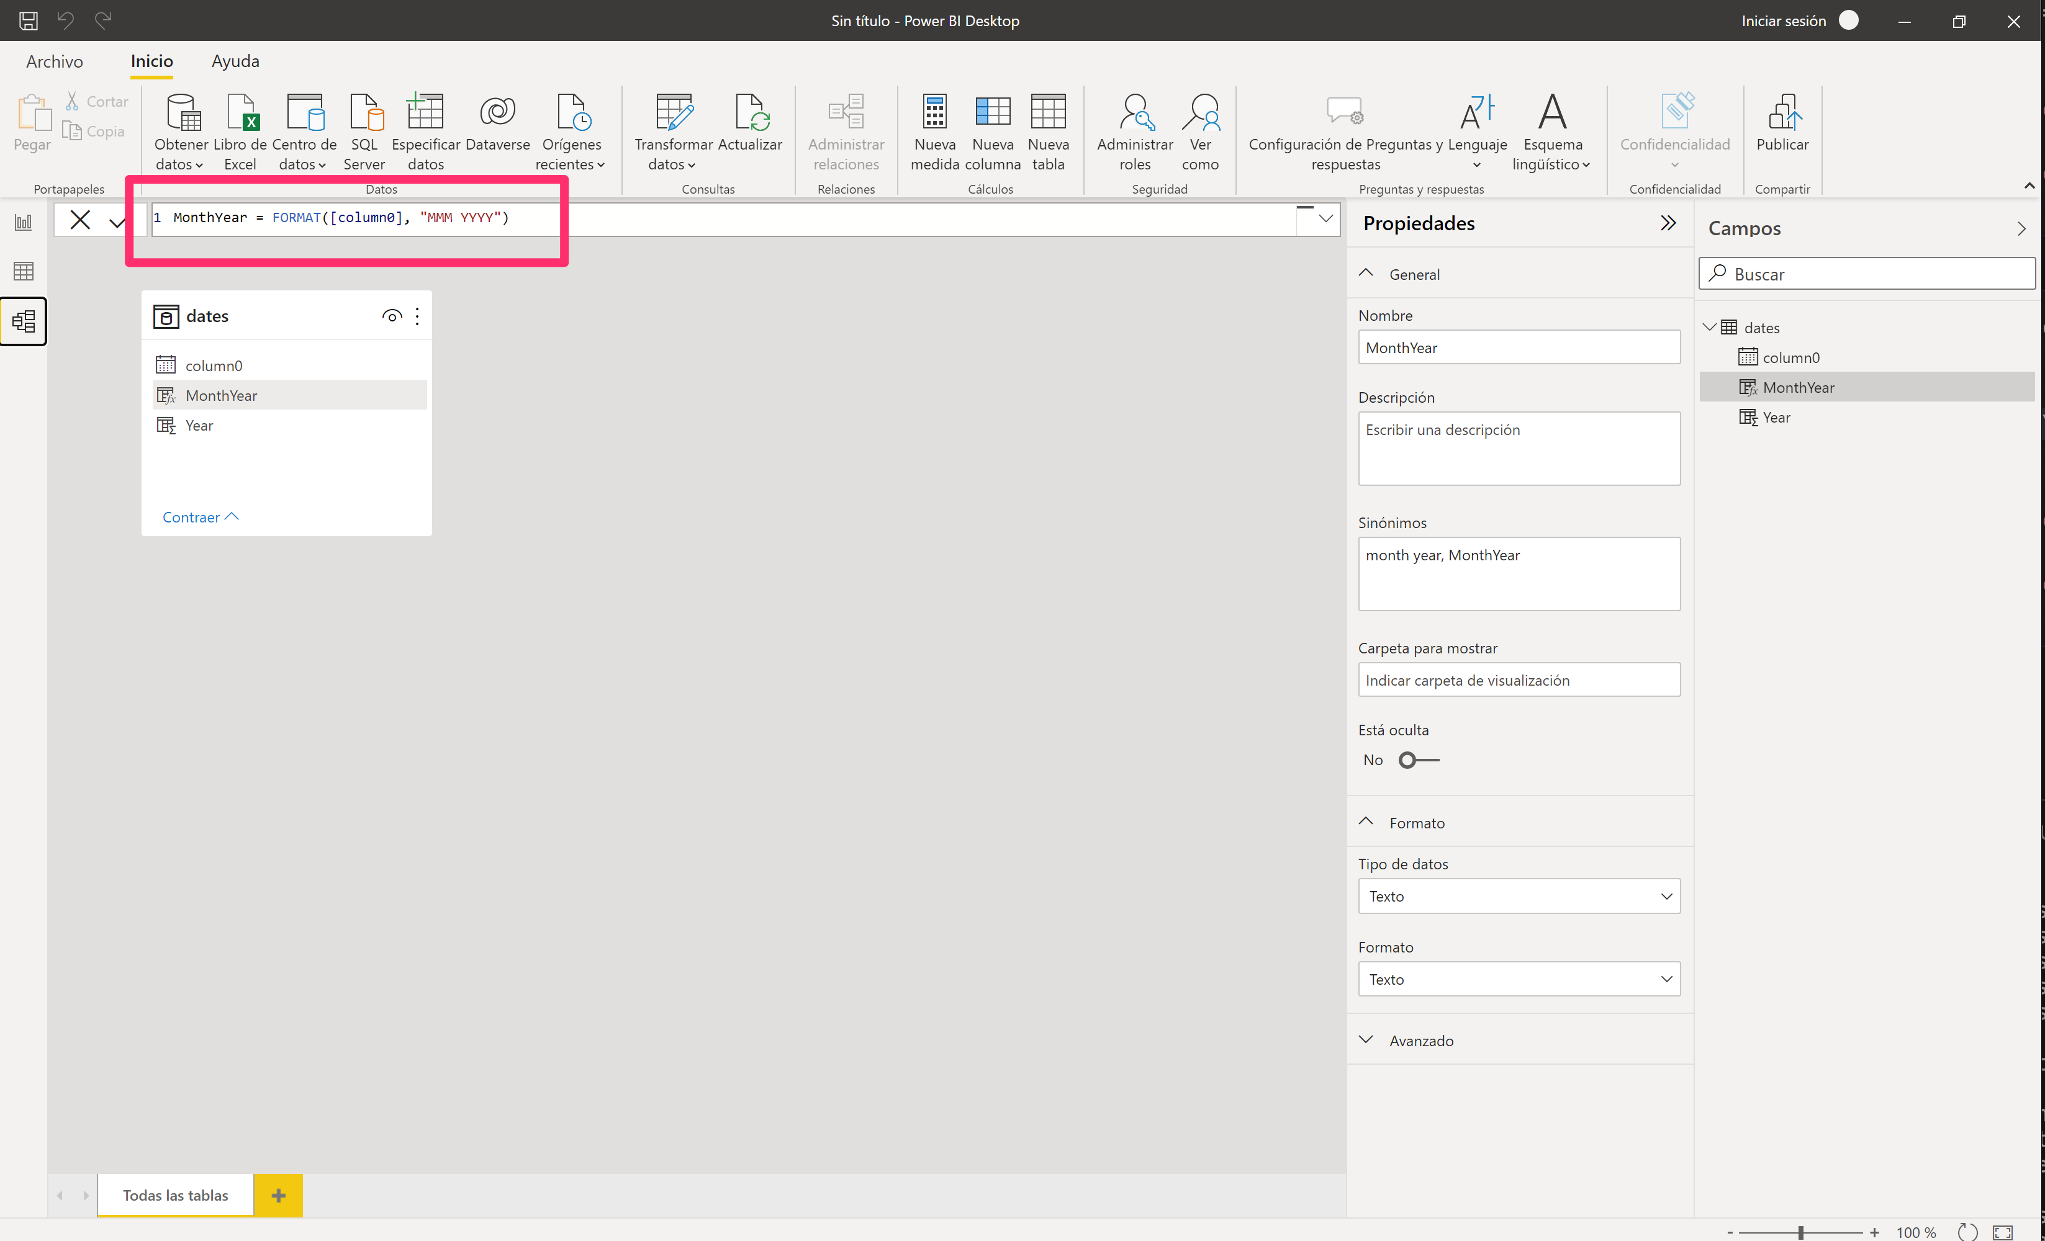2045x1241 pixels.
Task: Zoom out with the minus button
Action: click(1730, 1232)
